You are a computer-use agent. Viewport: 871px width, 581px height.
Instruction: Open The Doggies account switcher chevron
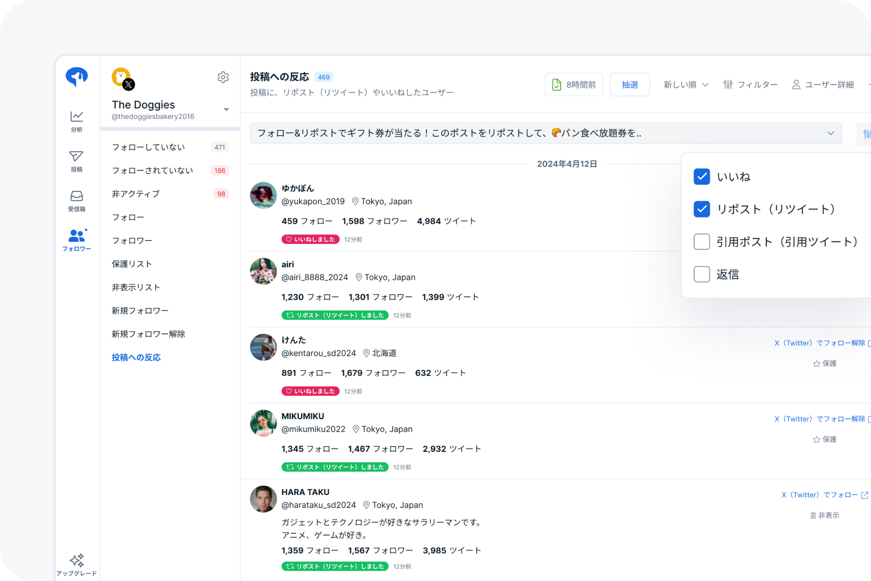click(226, 110)
